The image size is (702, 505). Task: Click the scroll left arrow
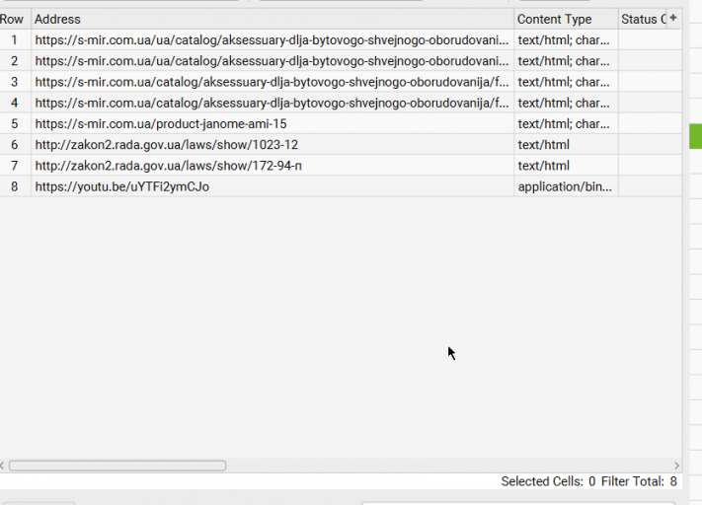tap(2, 466)
